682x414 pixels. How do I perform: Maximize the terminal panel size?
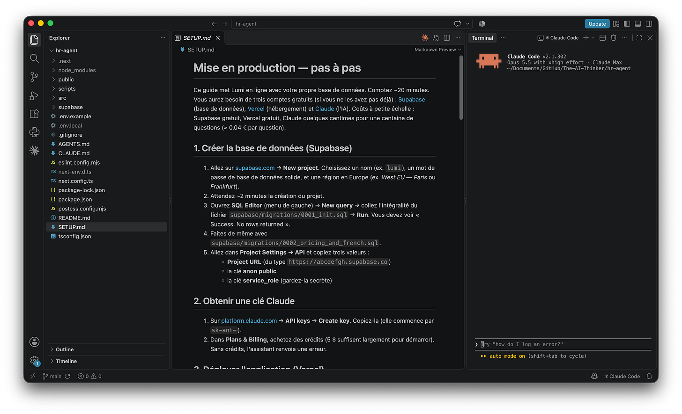pos(639,38)
